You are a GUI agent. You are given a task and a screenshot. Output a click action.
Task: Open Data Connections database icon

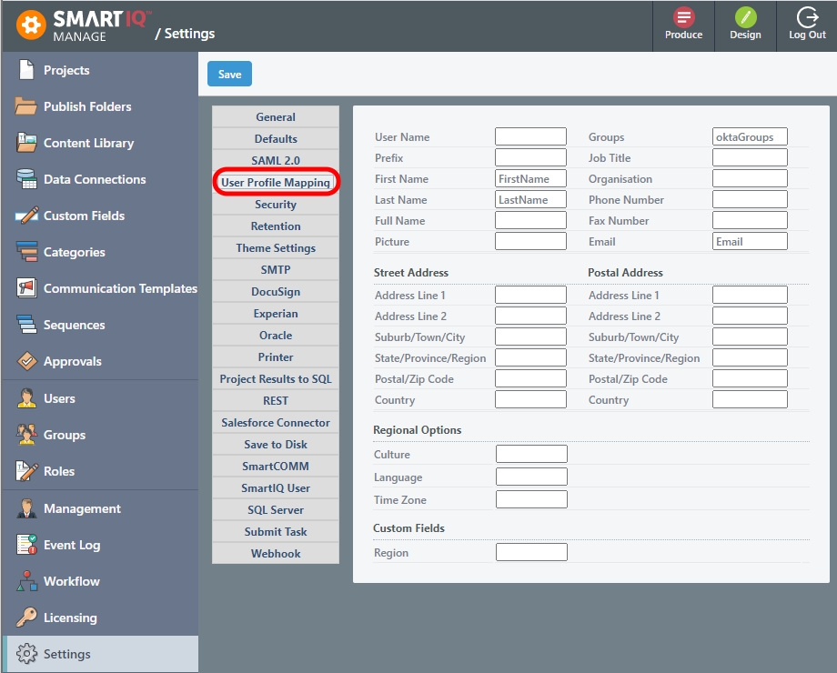click(x=26, y=179)
